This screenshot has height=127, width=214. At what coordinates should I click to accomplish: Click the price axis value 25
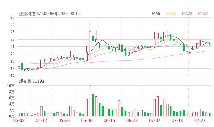coord(12,17)
